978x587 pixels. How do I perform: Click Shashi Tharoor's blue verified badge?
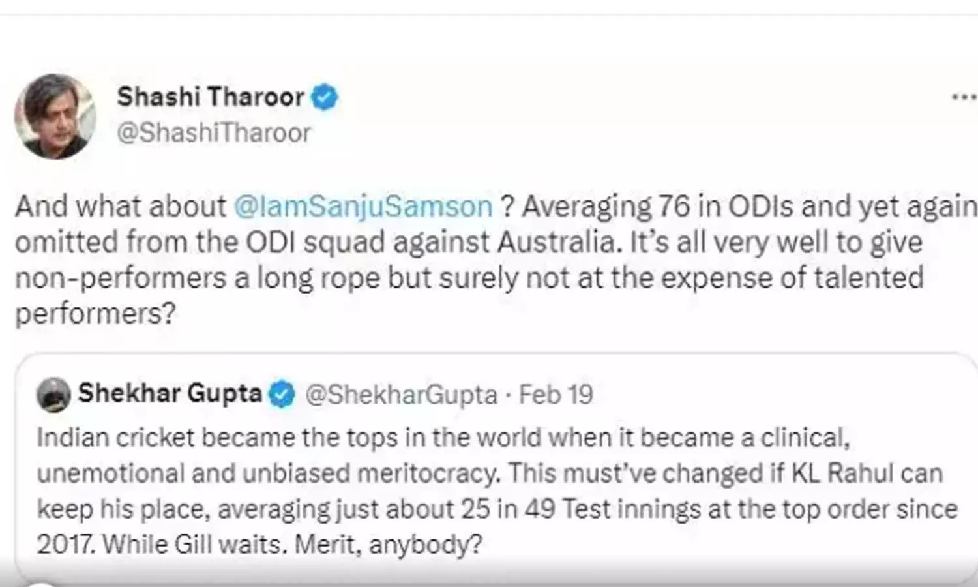[x=324, y=98]
